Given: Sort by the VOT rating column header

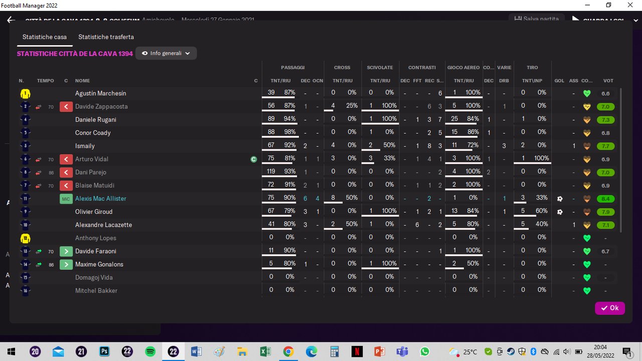Looking at the screenshot, I should [608, 81].
